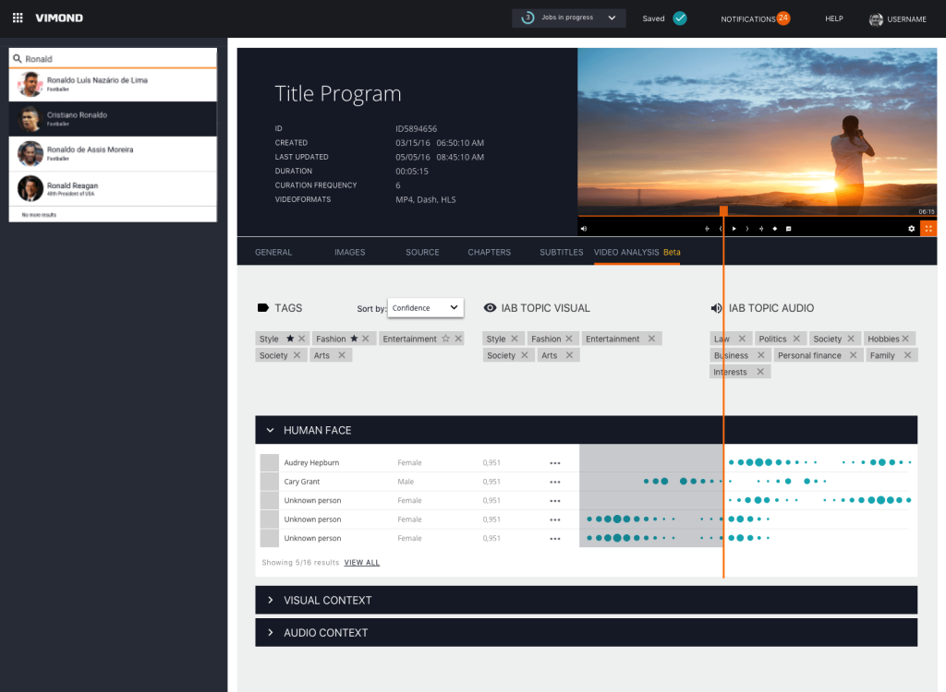Select Cristiano Ronaldo search result
Screen dimensions: 946x692
point(113,119)
